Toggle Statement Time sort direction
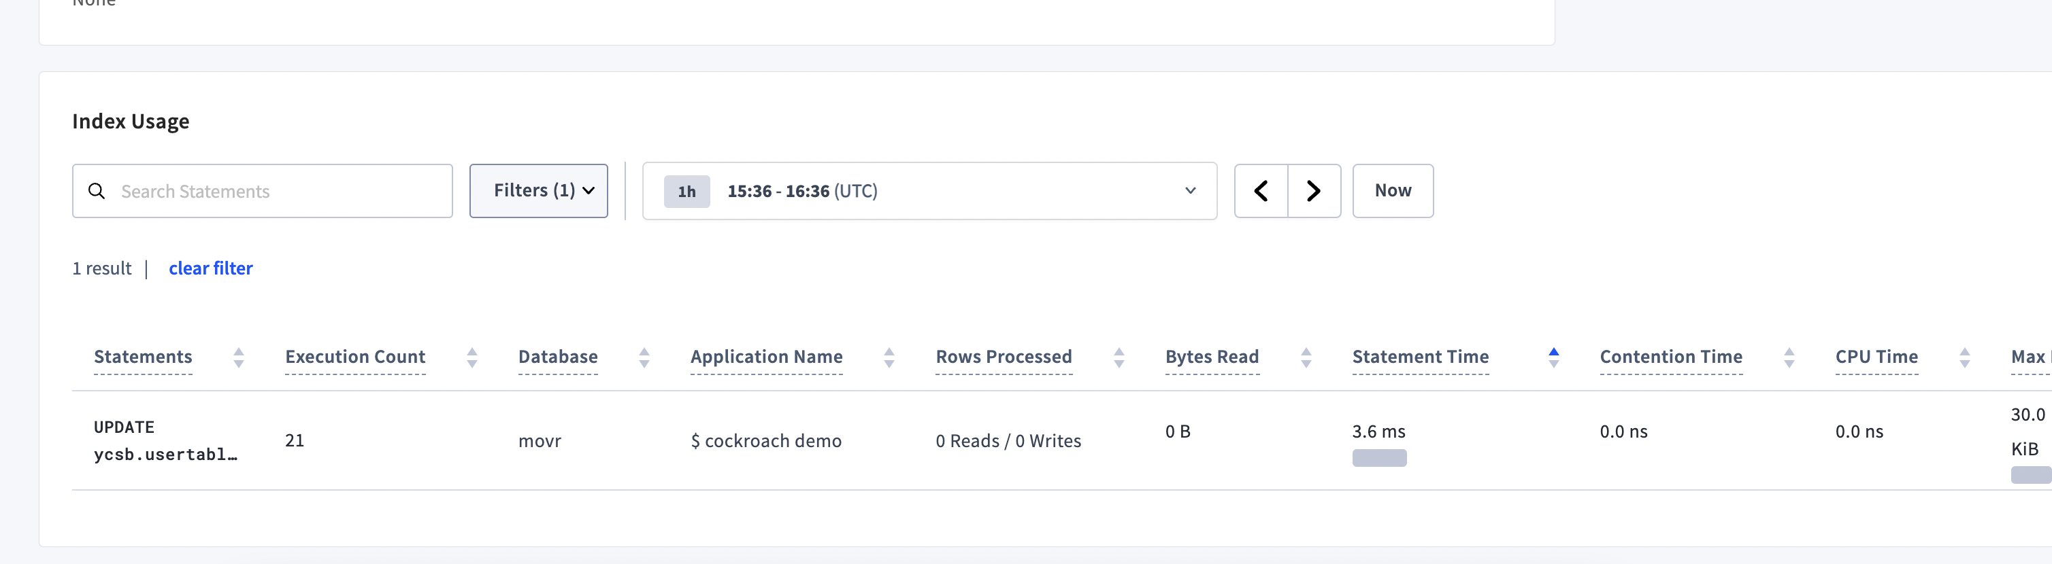The height and width of the screenshot is (564, 2052). tap(1553, 358)
